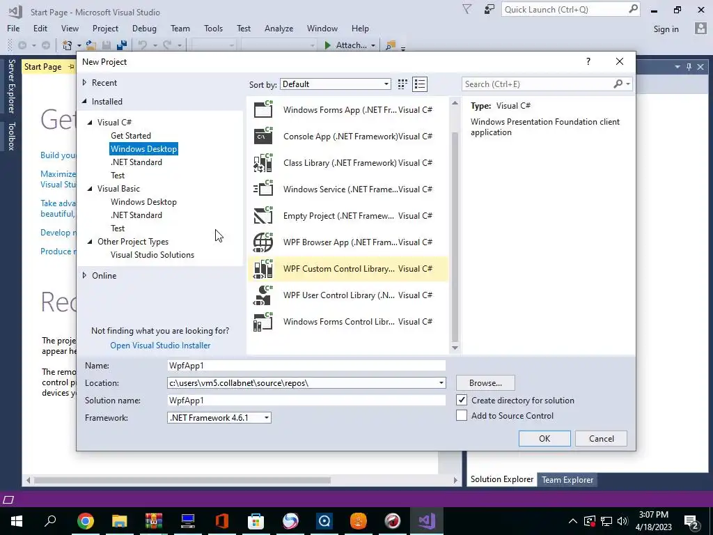
Task: Open the Tools menu
Action: click(x=213, y=28)
